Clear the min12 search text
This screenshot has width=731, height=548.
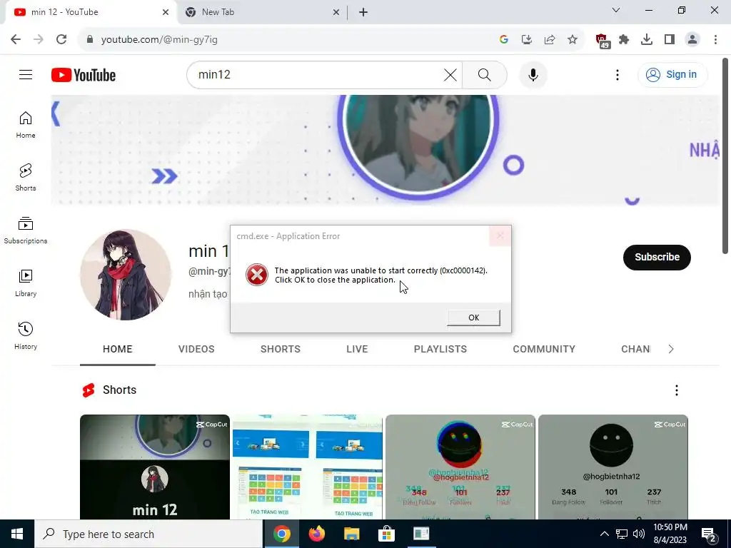pos(450,74)
